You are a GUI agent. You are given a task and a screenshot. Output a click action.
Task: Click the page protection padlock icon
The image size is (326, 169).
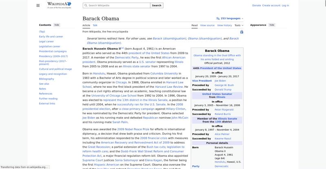point(242,32)
